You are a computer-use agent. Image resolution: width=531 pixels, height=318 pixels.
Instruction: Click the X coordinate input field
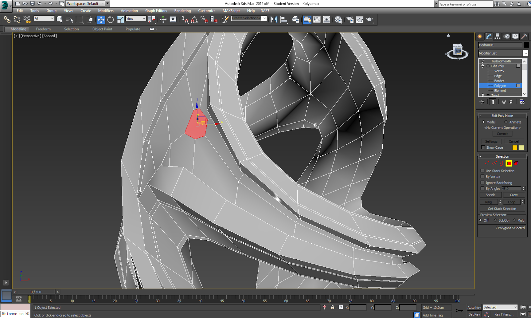358,307
